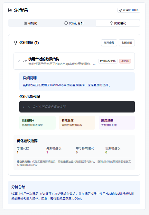Click the 性能提升 card
The height and width of the screenshot is (215, 149).
[x=38, y=123]
